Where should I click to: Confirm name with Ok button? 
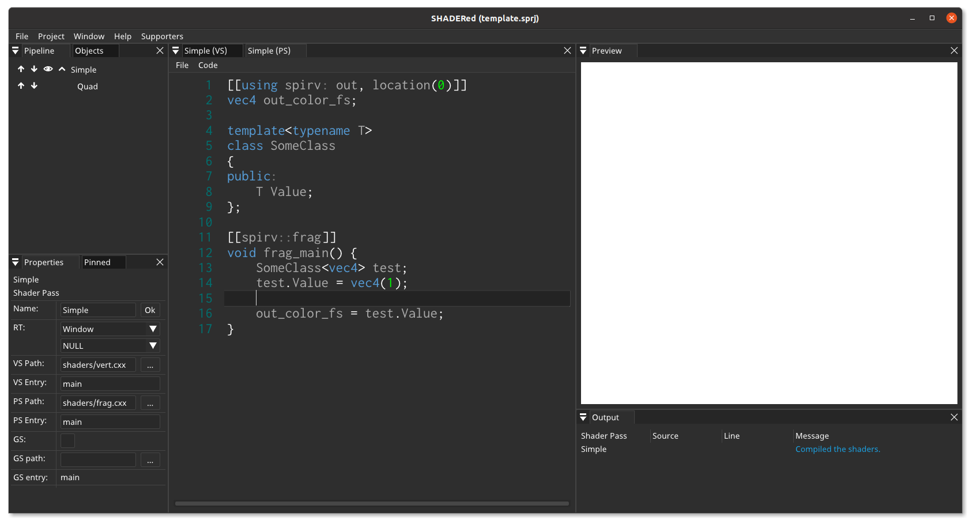pos(150,310)
